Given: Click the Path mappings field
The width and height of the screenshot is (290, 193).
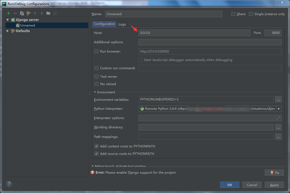Looking at the screenshot, I should coord(206,137).
